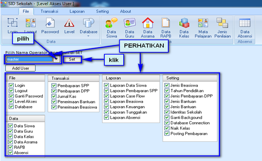The image size is (262, 161).
Task: Open the Level access warning icon
Action: (x=69, y=23)
